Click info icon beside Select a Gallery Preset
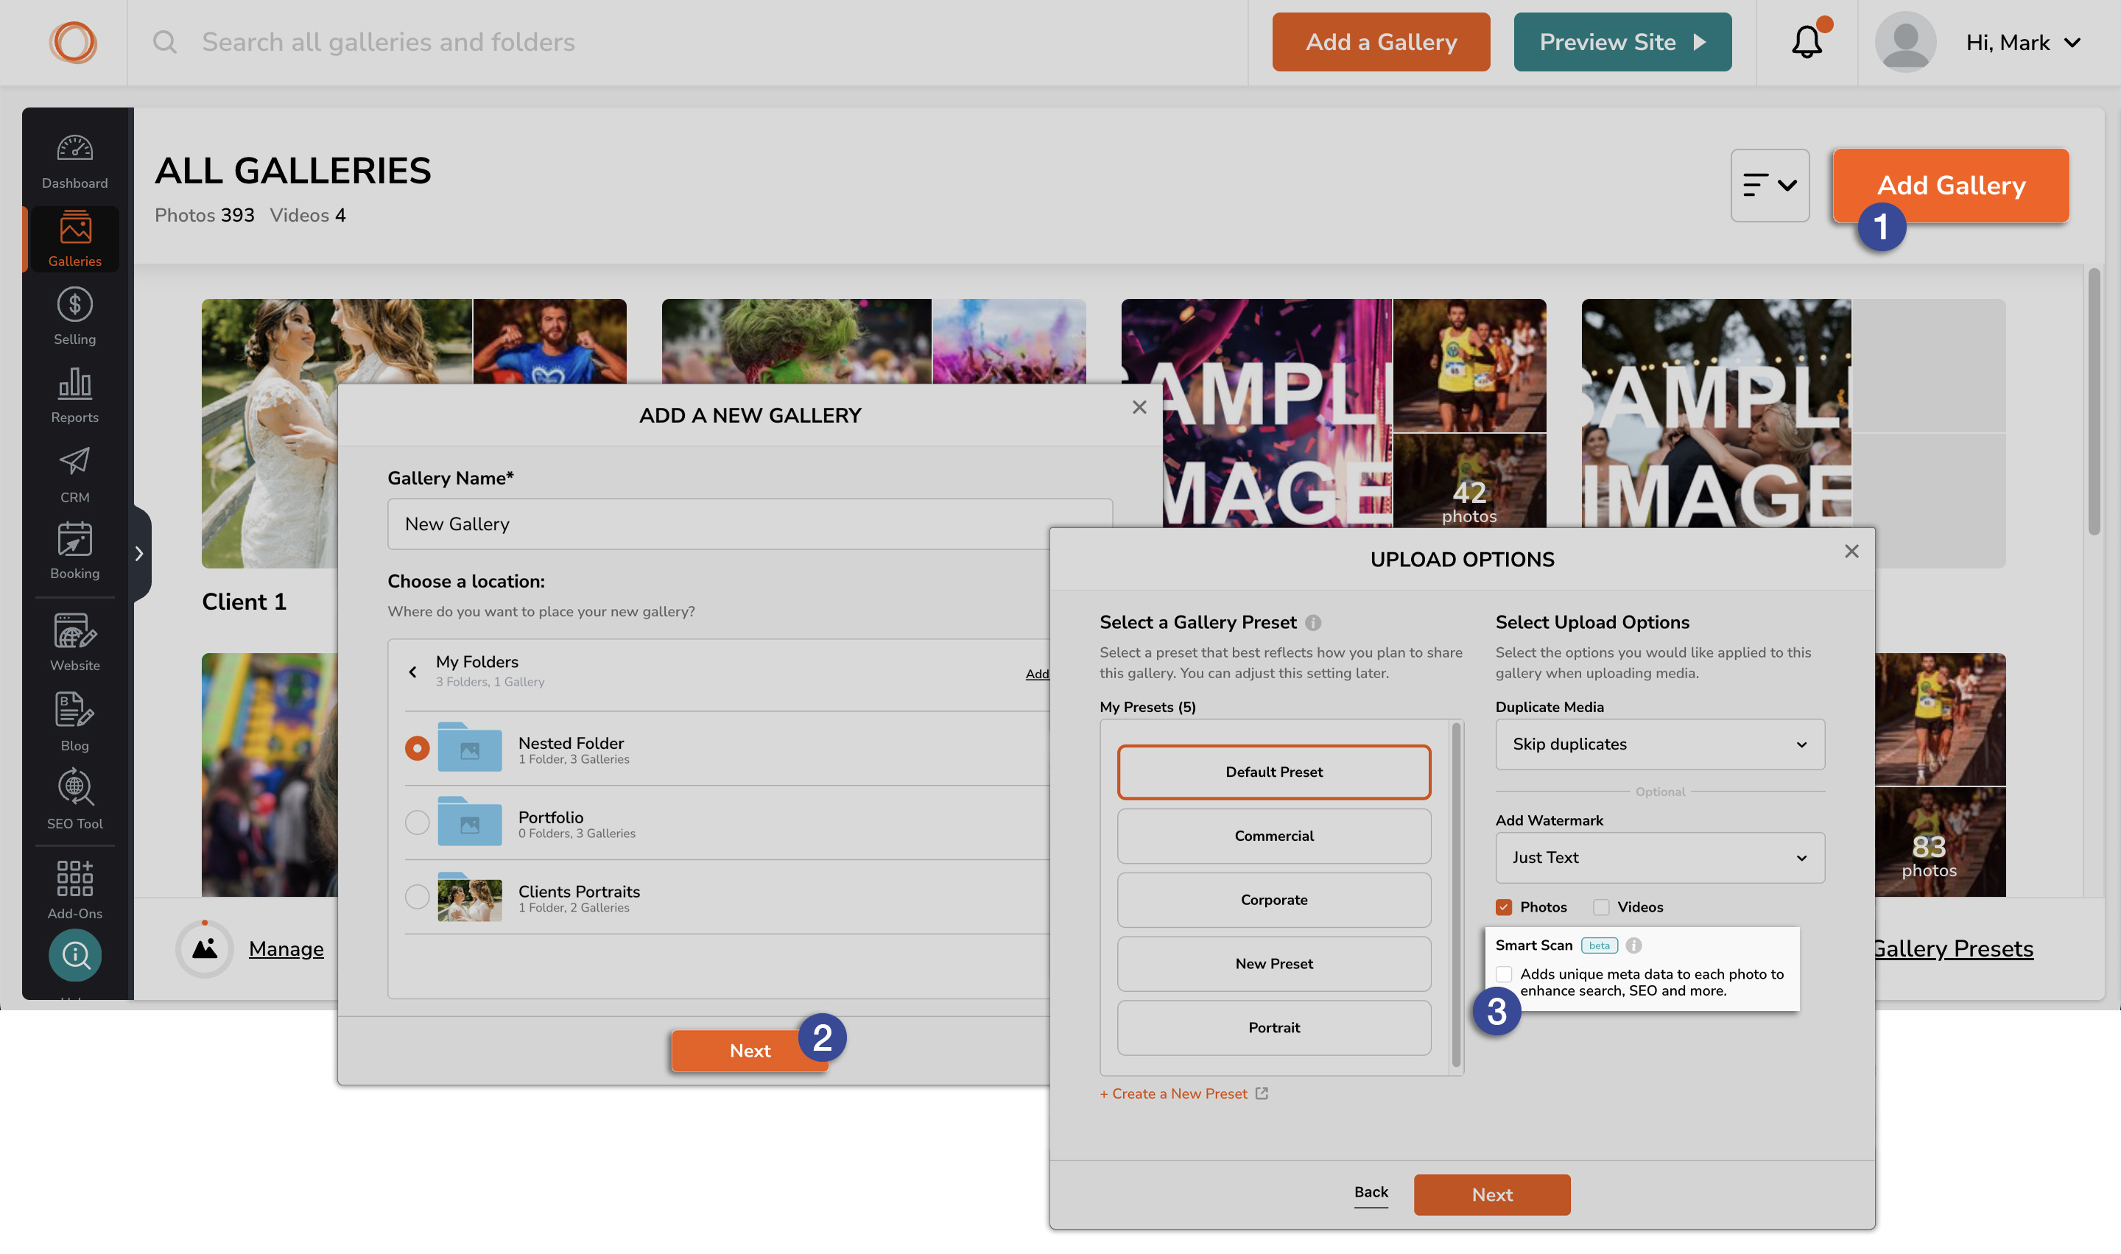Image resolution: width=2121 pixels, height=1254 pixels. [1313, 623]
